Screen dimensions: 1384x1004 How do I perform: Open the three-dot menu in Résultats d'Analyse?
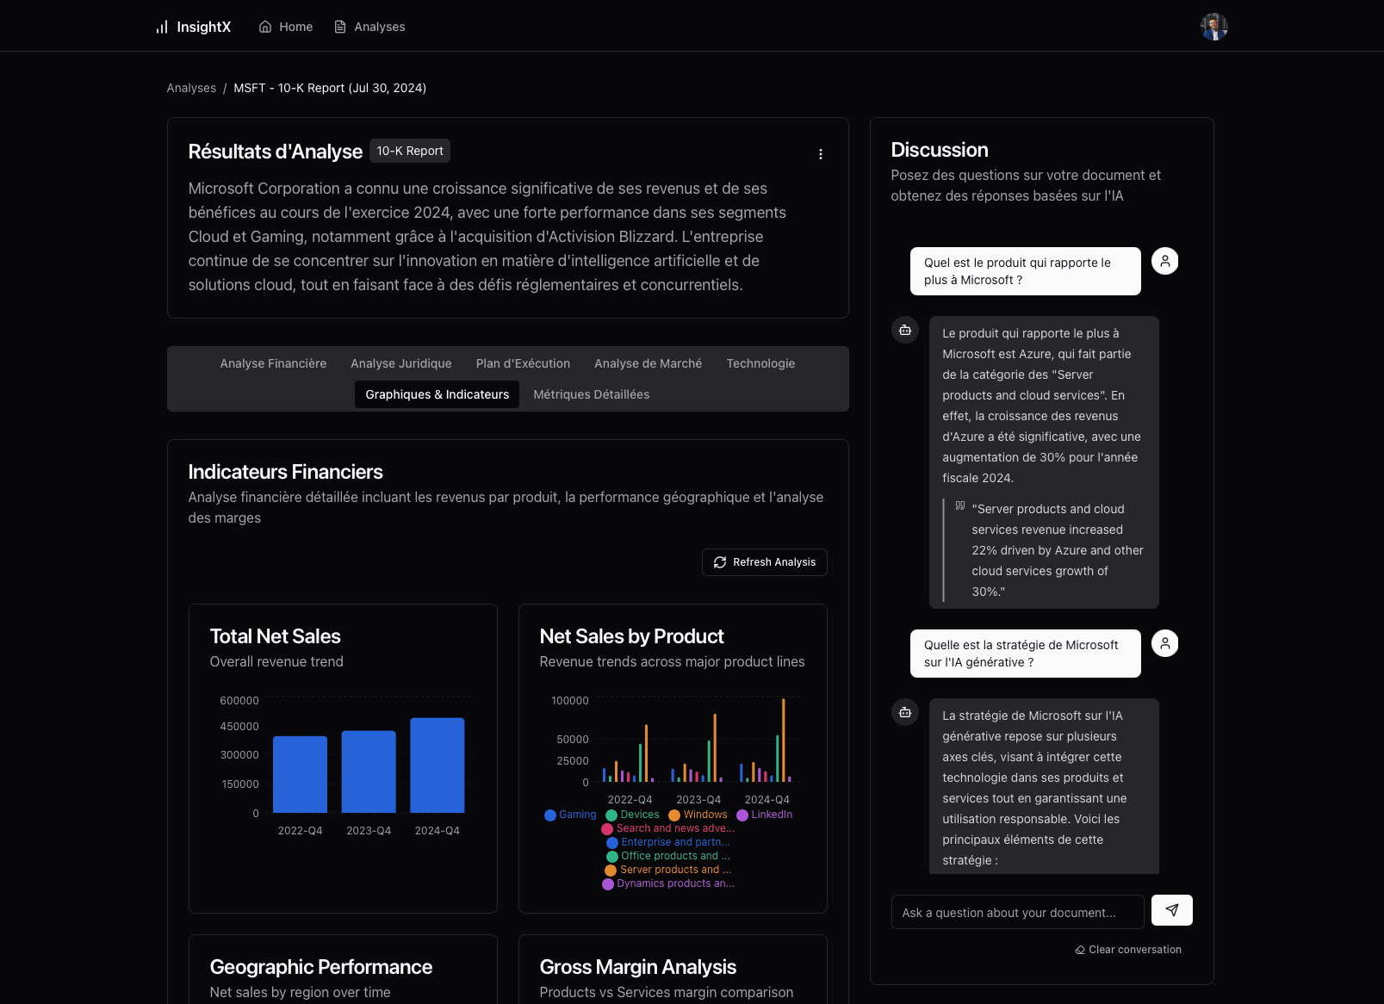click(821, 154)
